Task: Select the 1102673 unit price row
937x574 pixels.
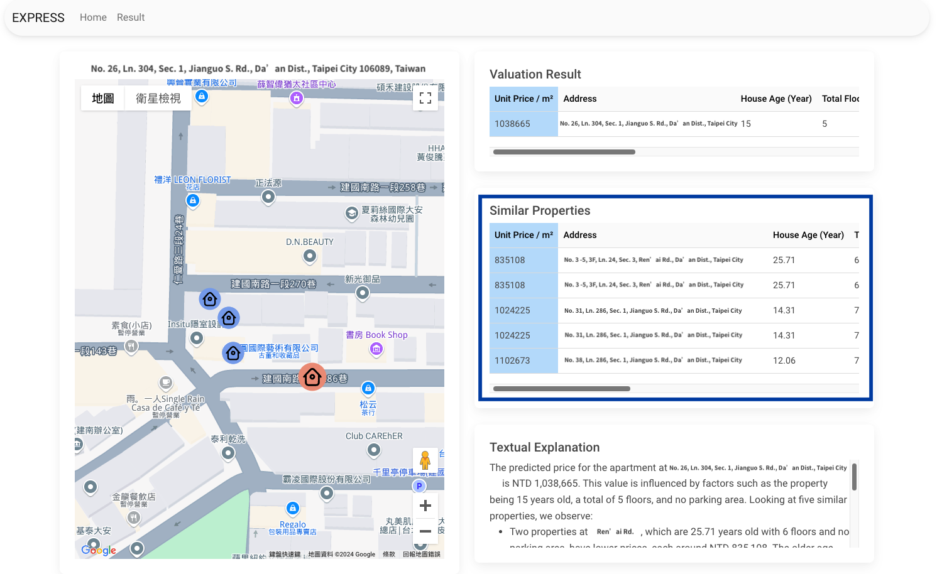Action: click(x=512, y=360)
